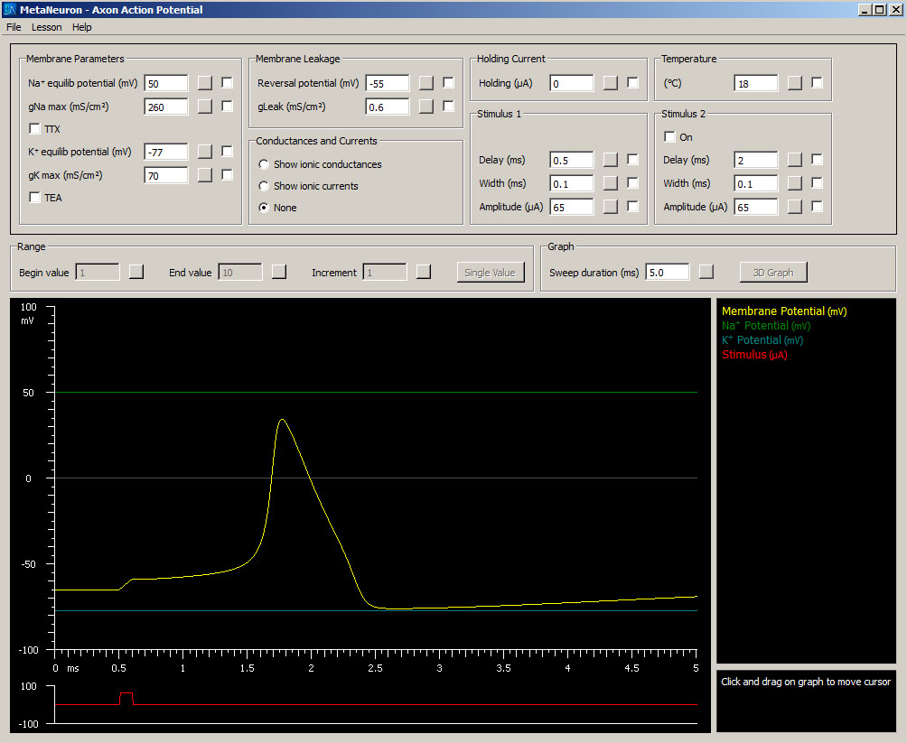Focus the gLeak input field
This screenshot has height=743, width=907.
pos(387,107)
